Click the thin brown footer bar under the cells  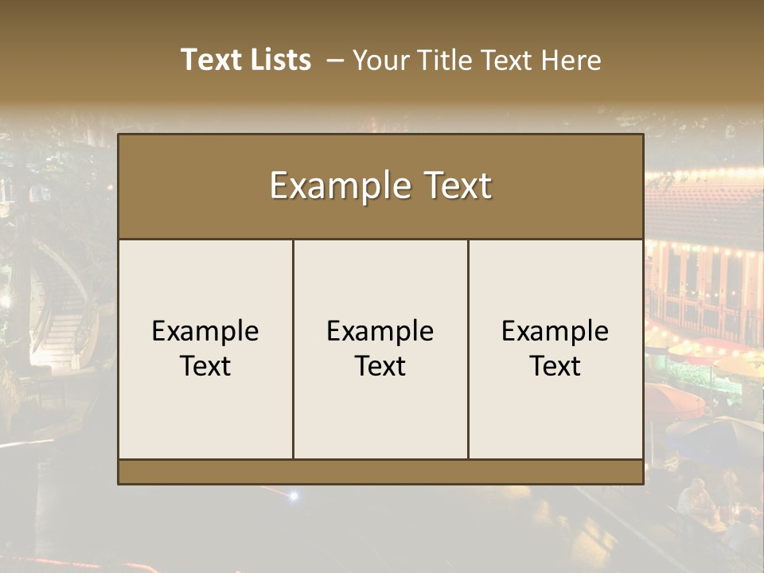[x=380, y=472]
